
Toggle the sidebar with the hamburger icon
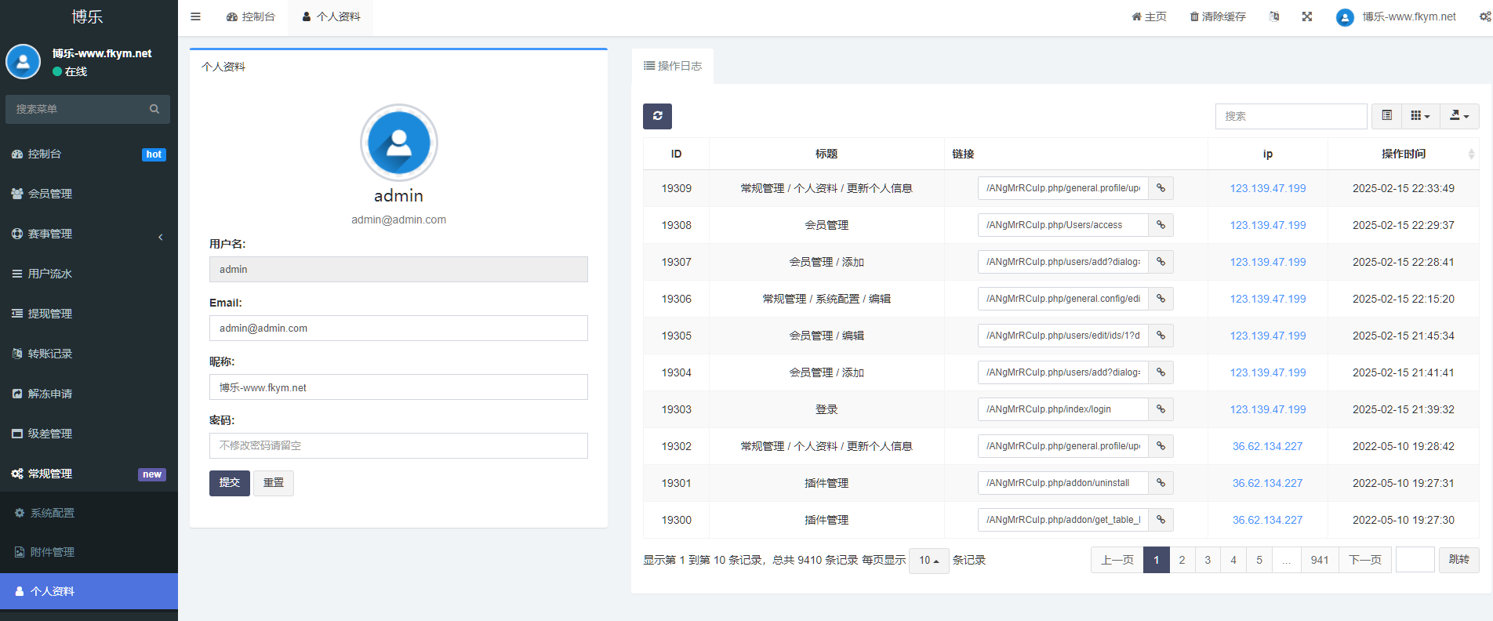195,16
